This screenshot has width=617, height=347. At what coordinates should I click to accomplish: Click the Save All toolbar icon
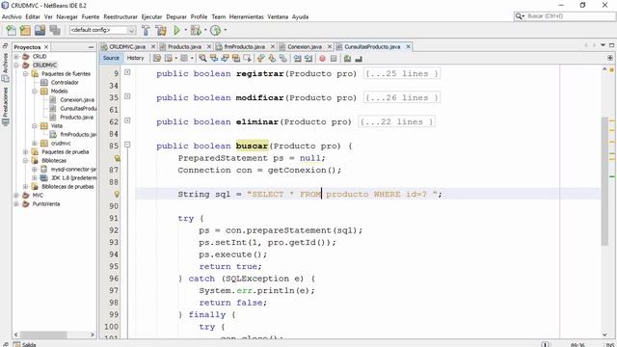55,30
